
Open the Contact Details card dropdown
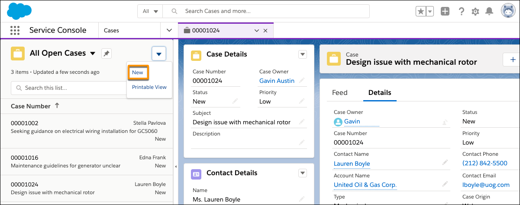pyautogui.click(x=303, y=173)
